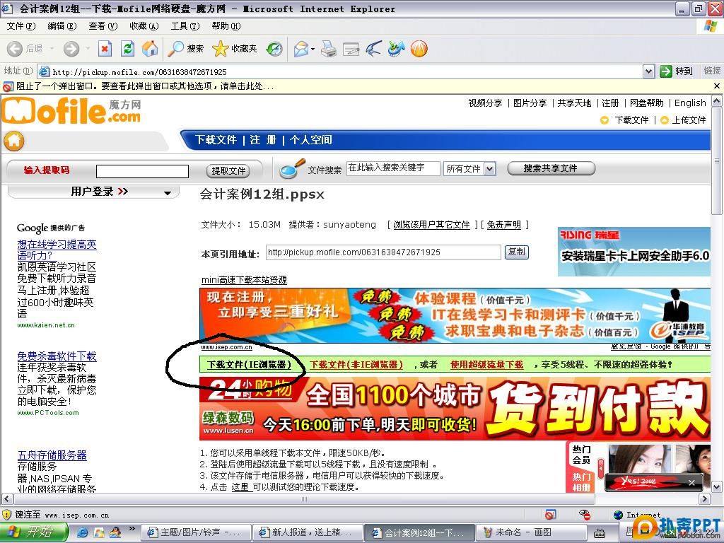Screen dimensions: 724x543
Task: Go to IE Home page icon
Action: coord(150,49)
